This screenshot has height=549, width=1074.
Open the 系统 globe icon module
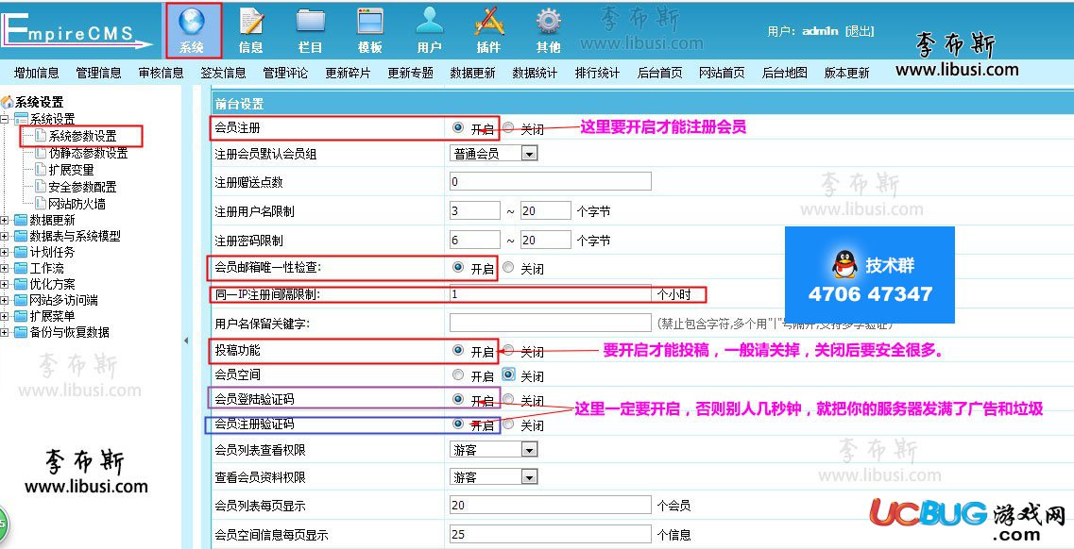coord(193,30)
